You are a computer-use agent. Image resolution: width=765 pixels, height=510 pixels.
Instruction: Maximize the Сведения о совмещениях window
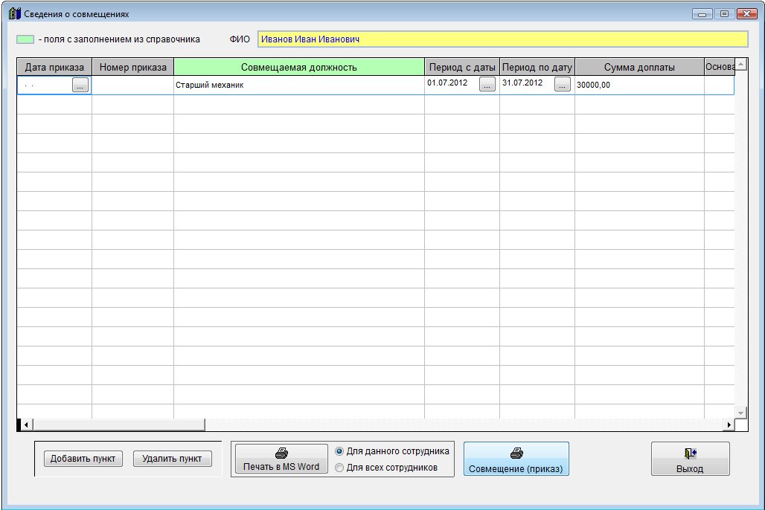click(725, 14)
